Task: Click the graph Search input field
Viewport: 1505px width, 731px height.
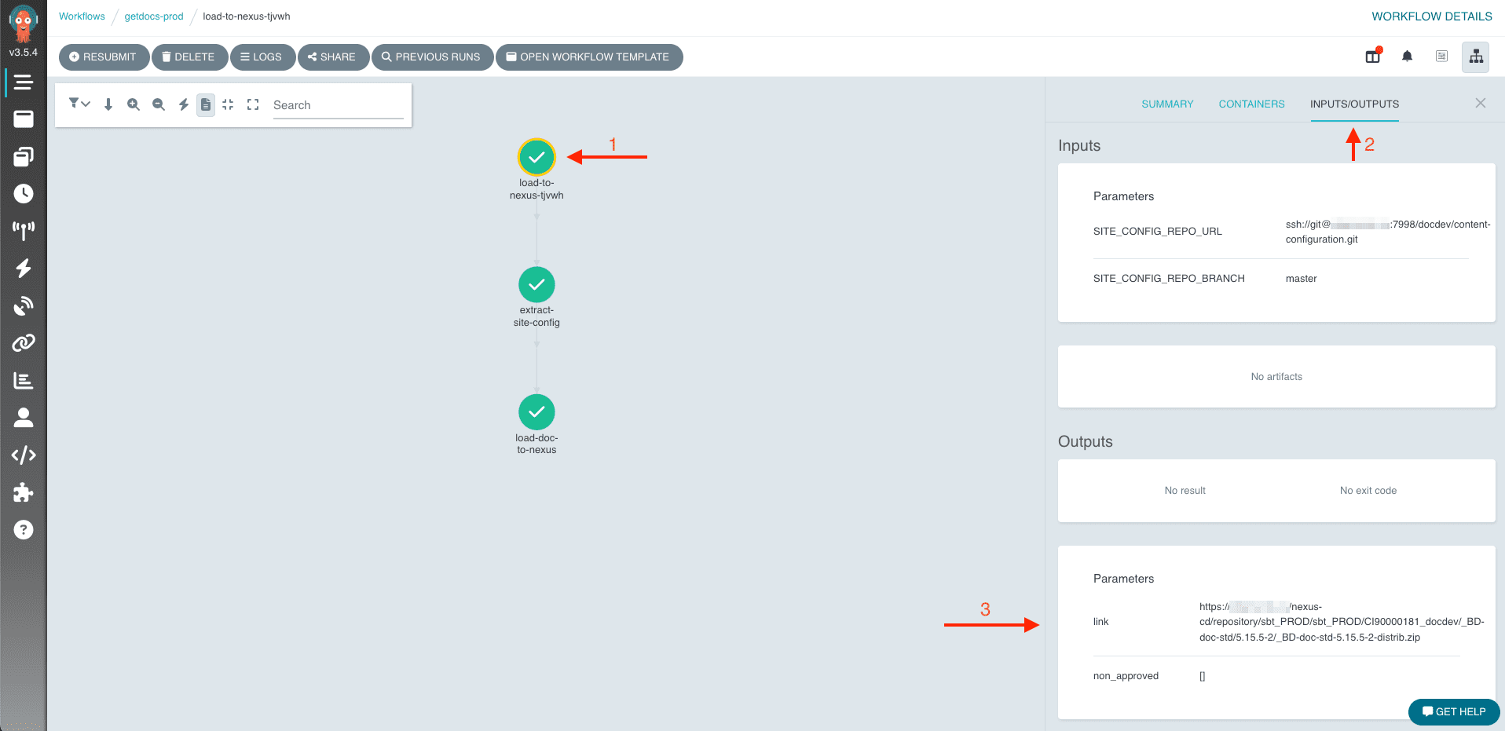Action: point(338,105)
